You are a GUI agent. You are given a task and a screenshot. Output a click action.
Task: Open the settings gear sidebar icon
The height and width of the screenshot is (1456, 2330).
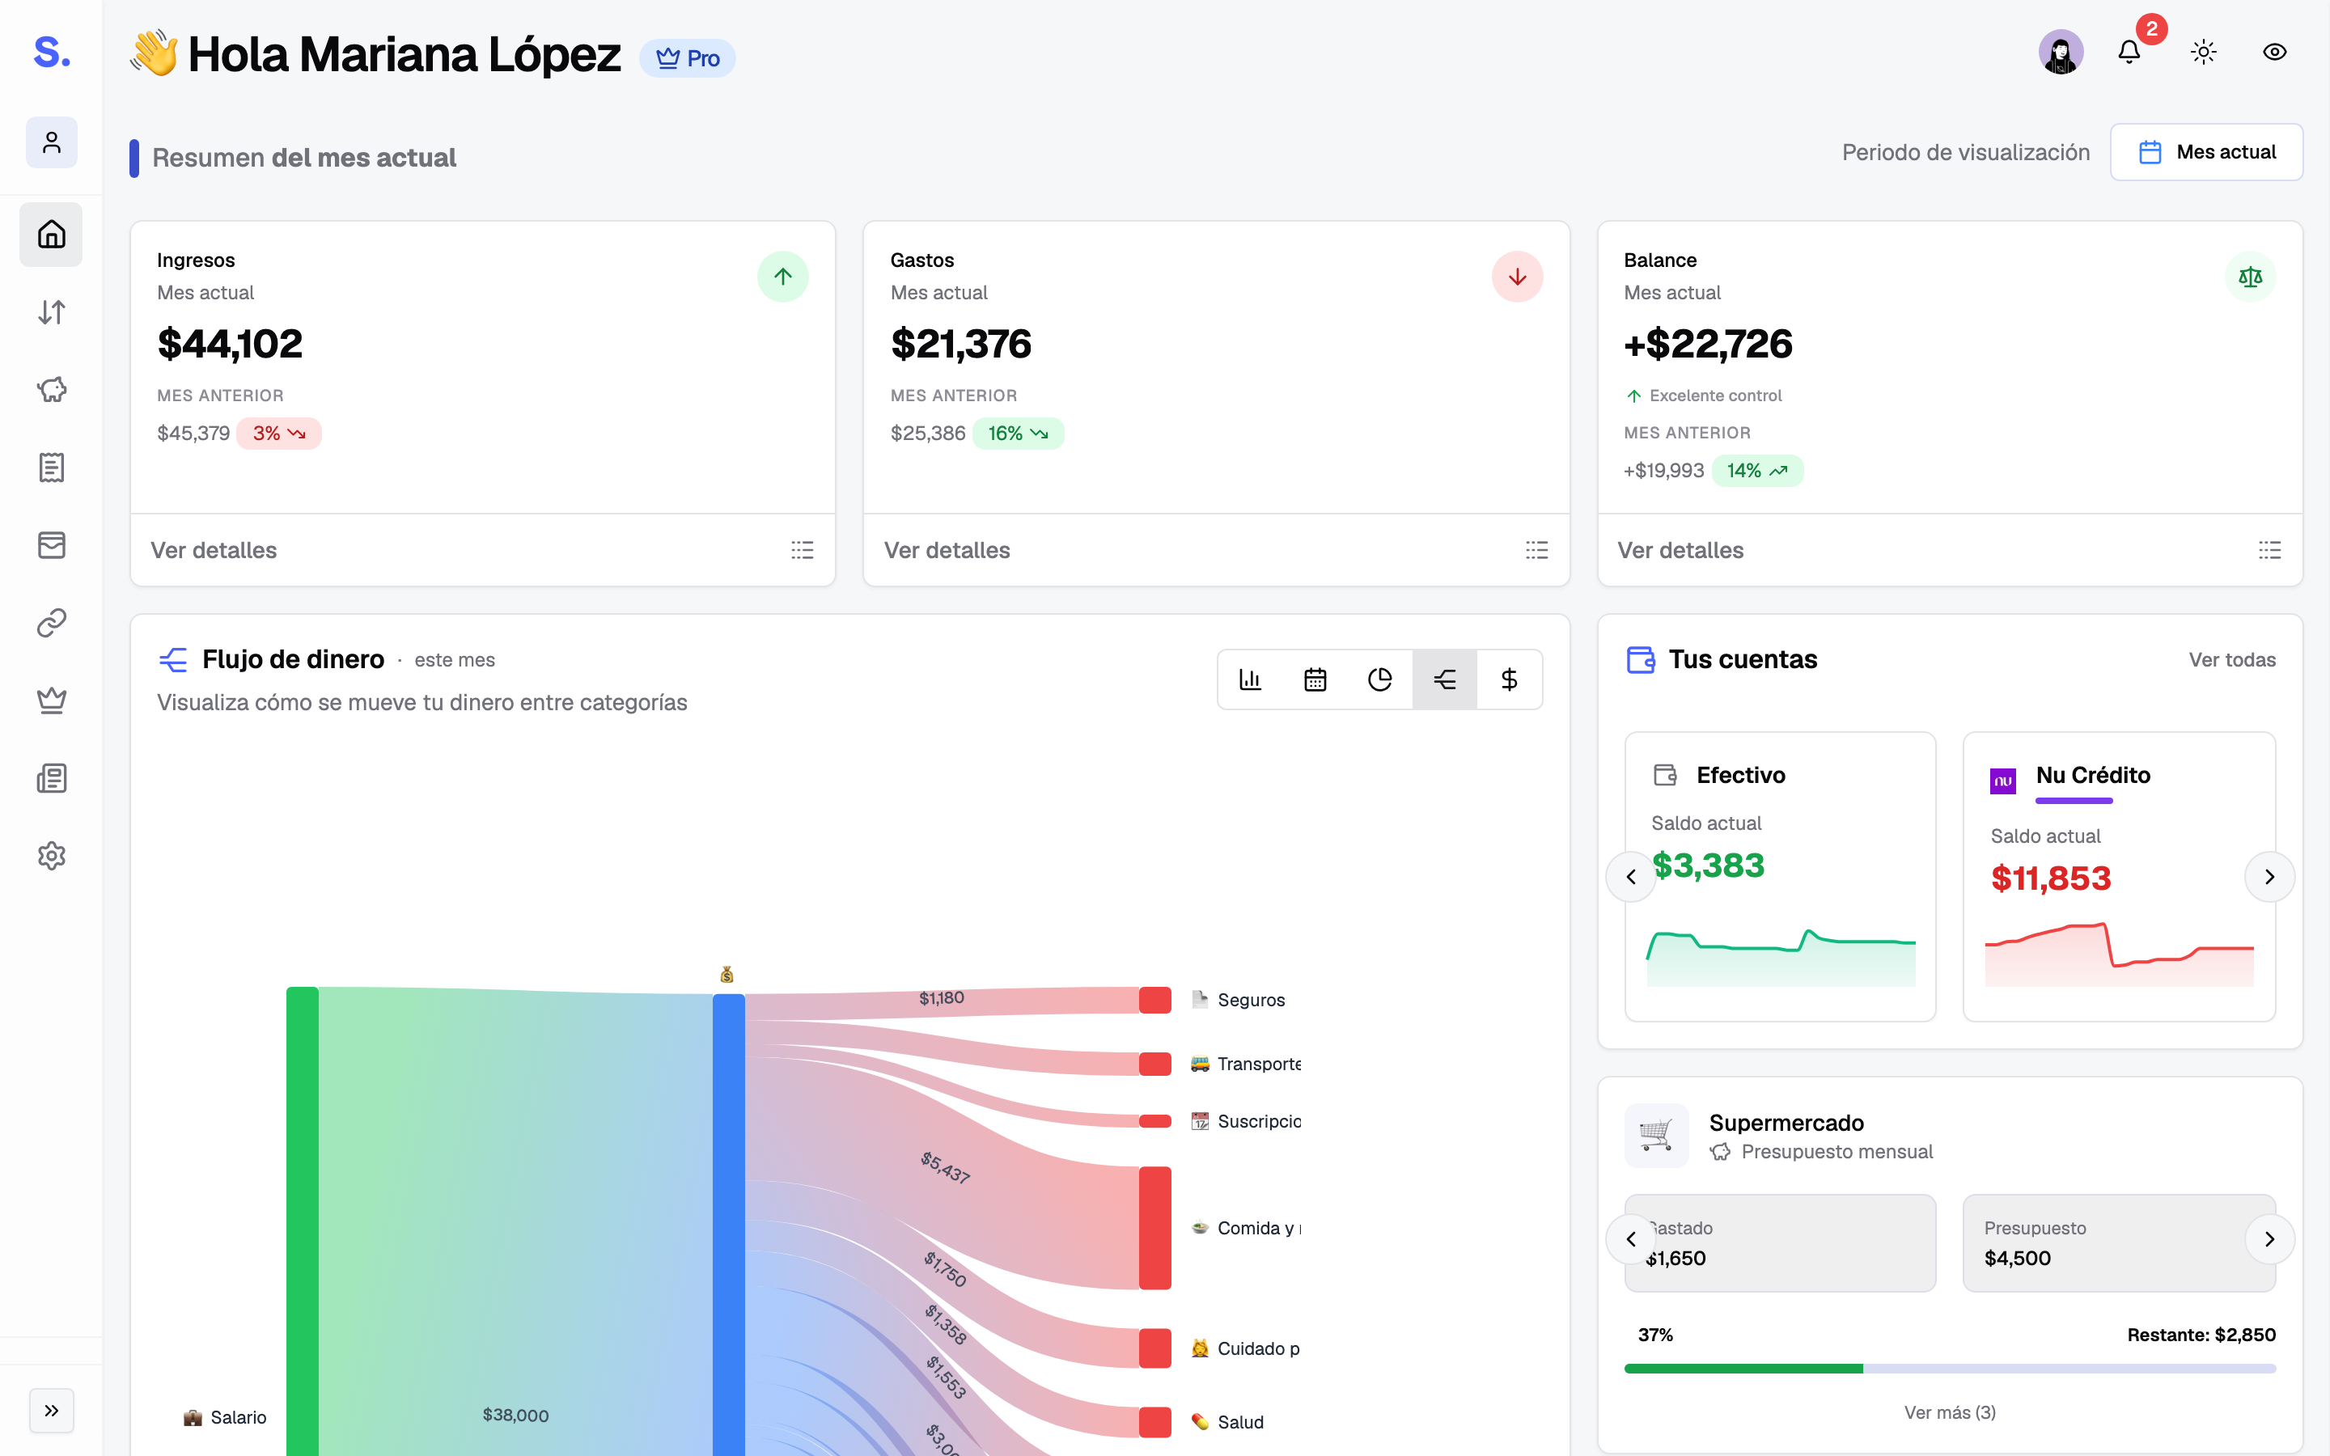[51, 856]
